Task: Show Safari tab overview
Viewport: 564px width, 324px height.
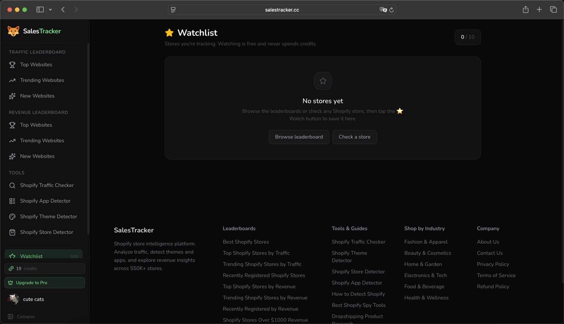Action: click(553, 9)
